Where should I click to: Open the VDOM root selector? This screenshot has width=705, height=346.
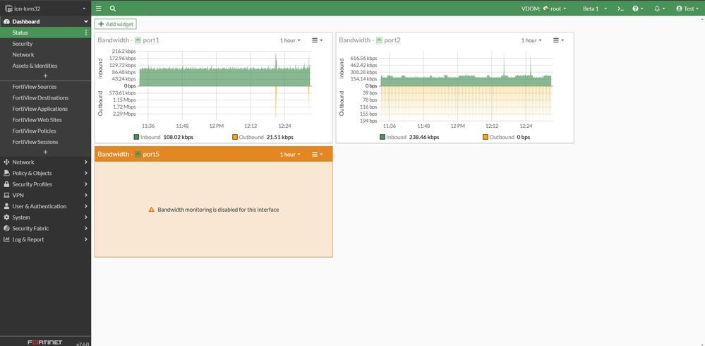coord(543,8)
